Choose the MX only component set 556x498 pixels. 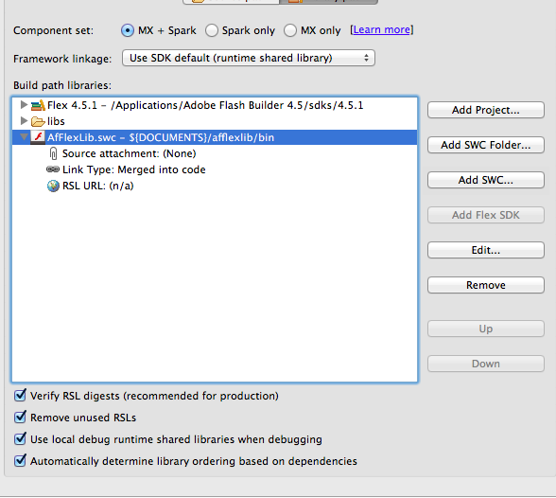pos(290,30)
